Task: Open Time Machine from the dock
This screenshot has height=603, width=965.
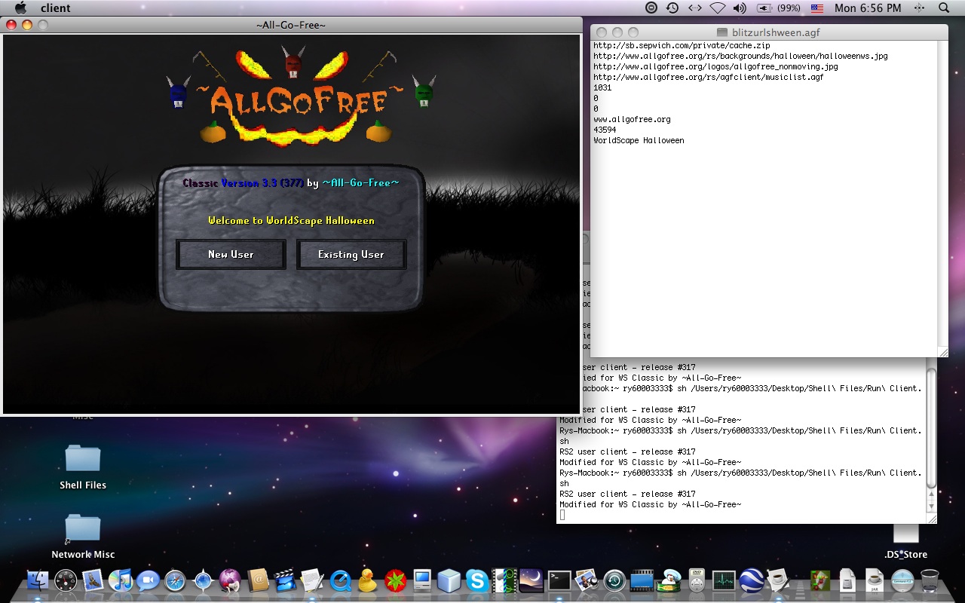Action: click(614, 580)
